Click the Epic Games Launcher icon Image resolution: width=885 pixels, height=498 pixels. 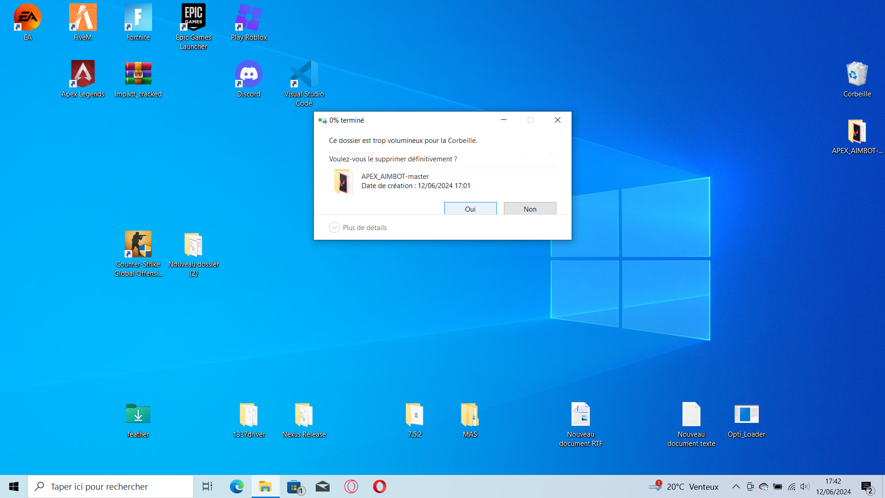click(193, 18)
